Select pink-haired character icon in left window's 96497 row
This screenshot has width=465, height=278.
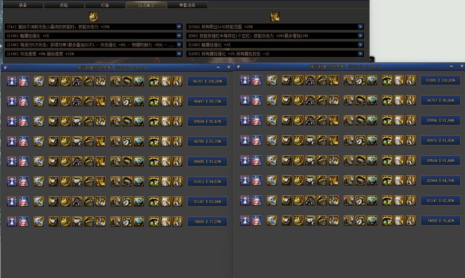pos(24,101)
